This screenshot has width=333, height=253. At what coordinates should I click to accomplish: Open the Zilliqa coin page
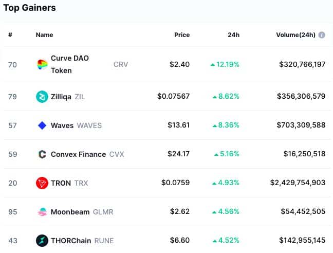tap(61, 97)
